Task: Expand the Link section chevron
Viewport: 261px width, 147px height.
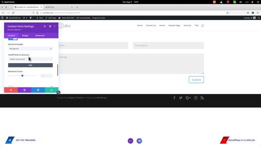Action: coord(51,86)
